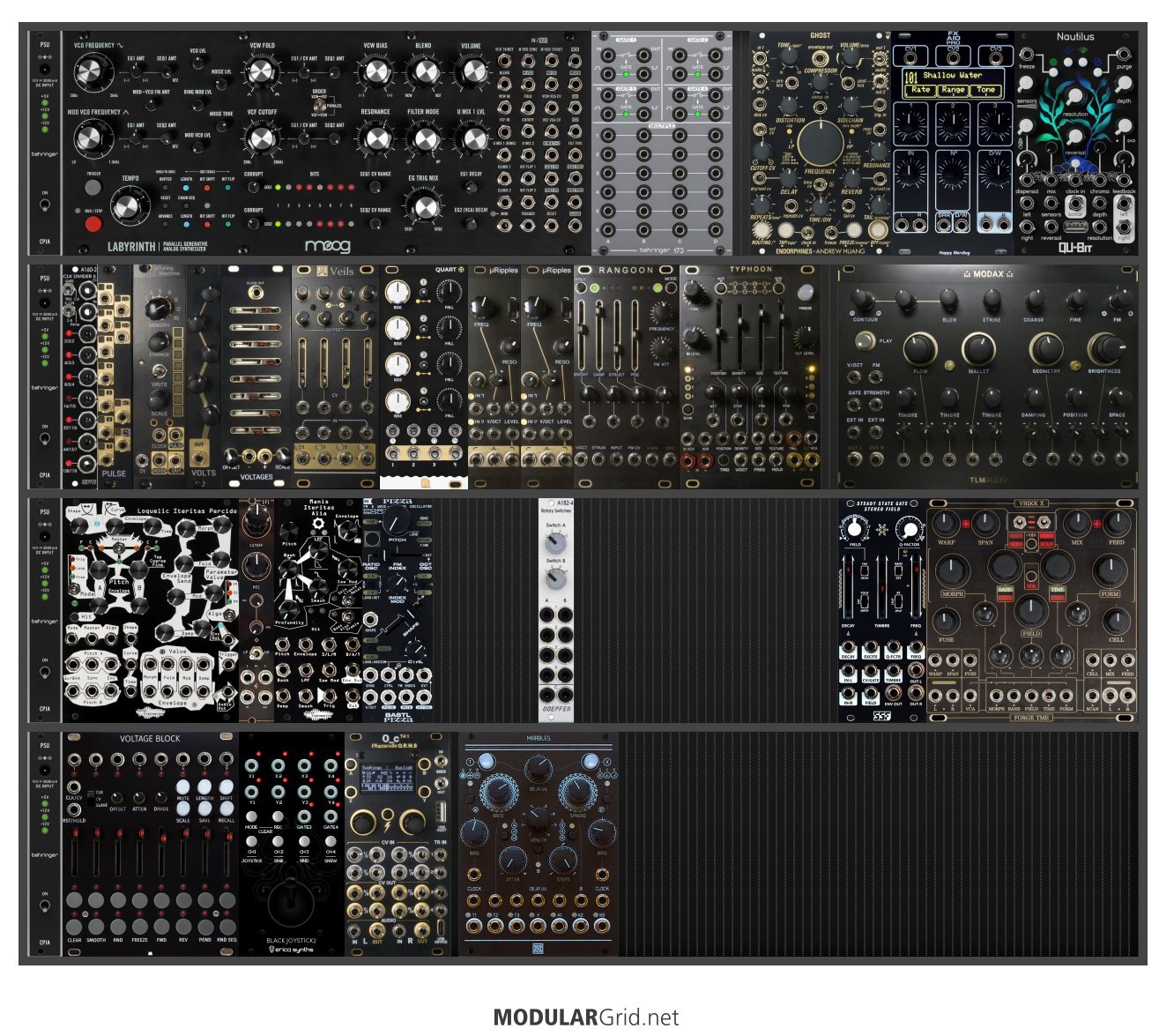Select the Volts module

click(x=204, y=376)
